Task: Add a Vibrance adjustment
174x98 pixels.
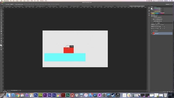Action: (x=161, y=17)
